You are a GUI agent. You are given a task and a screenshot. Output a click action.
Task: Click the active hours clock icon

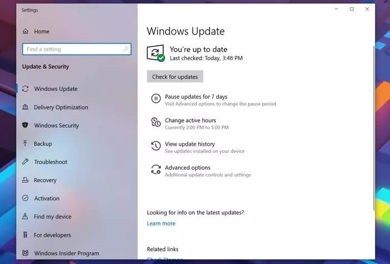(156, 122)
